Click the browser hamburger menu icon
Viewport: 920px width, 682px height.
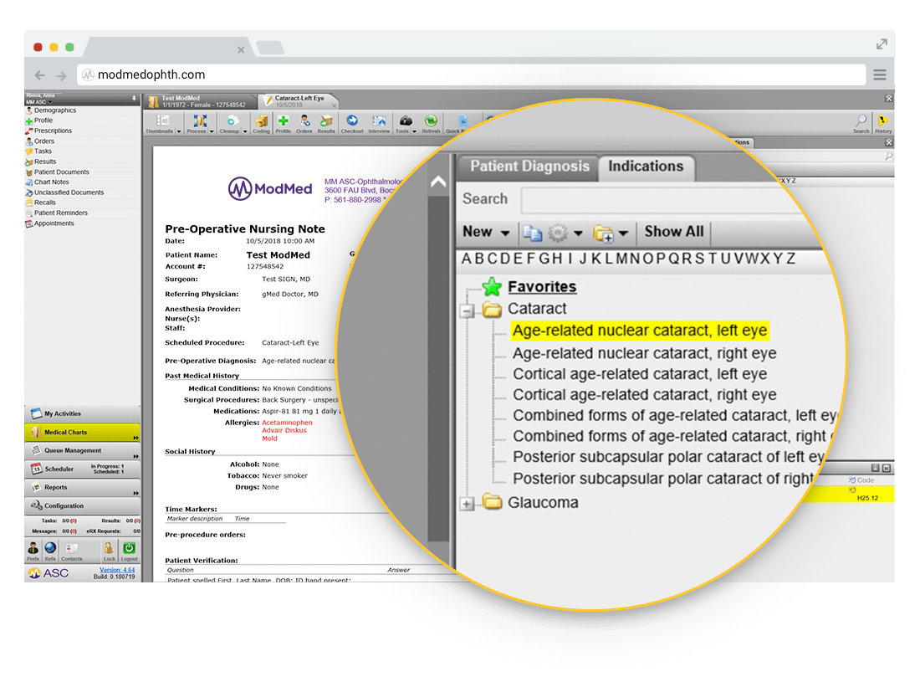coord(879,74)
